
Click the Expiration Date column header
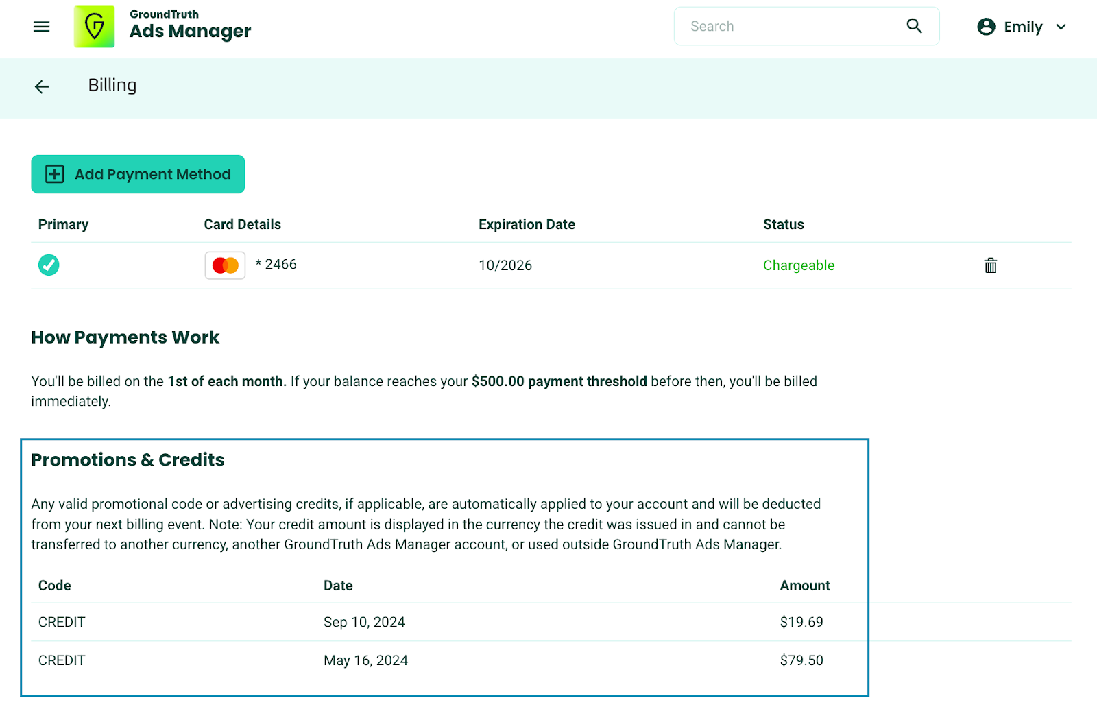(x=527, y=224)
